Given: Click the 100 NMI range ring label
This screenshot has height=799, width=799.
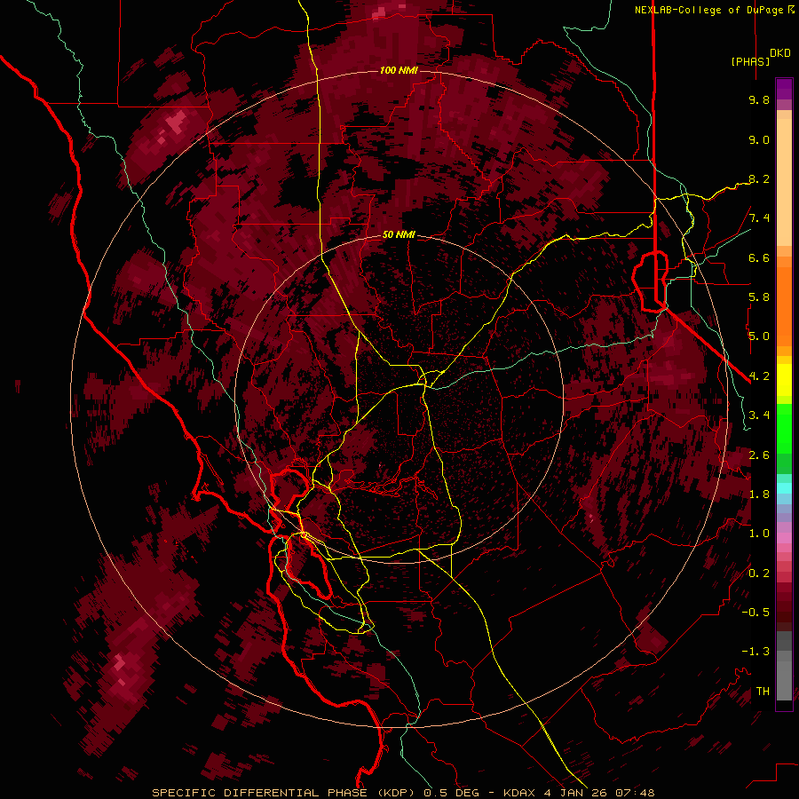Looking at the screenshot, I should [x=399, y=70].
